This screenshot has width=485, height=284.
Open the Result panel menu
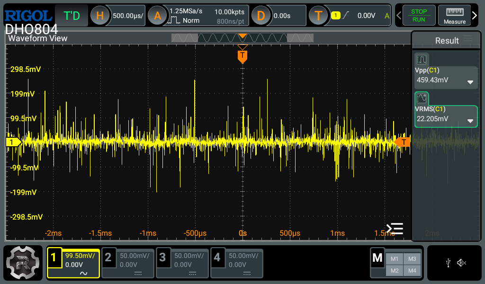468,39
